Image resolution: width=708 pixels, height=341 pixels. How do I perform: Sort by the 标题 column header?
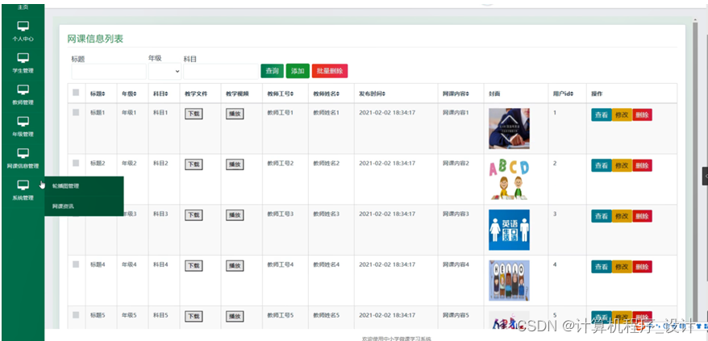(x=98, y=94)
